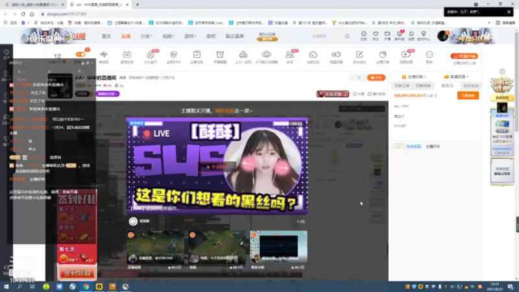Open the 友邻 people tool icon
The height and width of the screenshot is (292, 519).
pyautogui.click(x=289, y=57)
